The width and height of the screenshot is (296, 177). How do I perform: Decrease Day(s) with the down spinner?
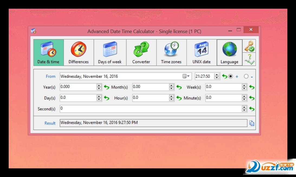click(99, 99)
